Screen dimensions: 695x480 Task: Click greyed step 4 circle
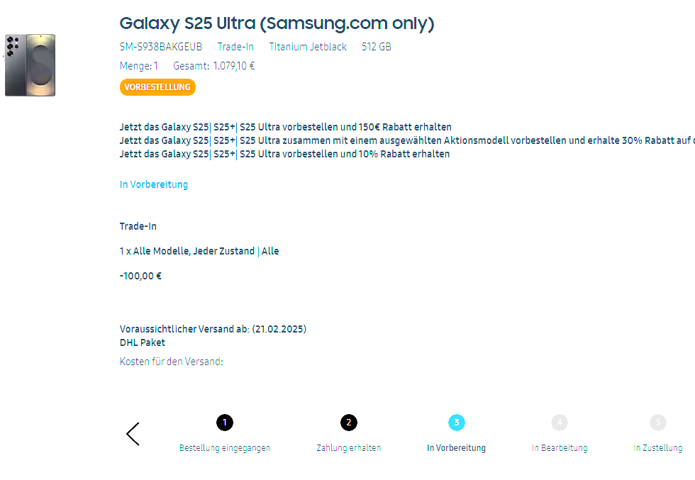[560, 423]
